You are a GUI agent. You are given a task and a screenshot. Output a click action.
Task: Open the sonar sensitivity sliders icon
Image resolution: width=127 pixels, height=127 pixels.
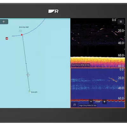(75, 105)
